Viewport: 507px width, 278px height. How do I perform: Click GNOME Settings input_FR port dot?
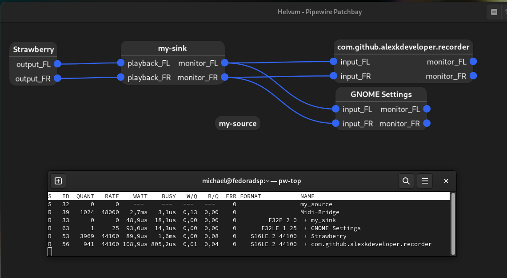[x=335, y=123]
